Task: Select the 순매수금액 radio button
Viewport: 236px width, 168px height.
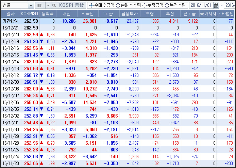Action: click(x=91, y=5)
